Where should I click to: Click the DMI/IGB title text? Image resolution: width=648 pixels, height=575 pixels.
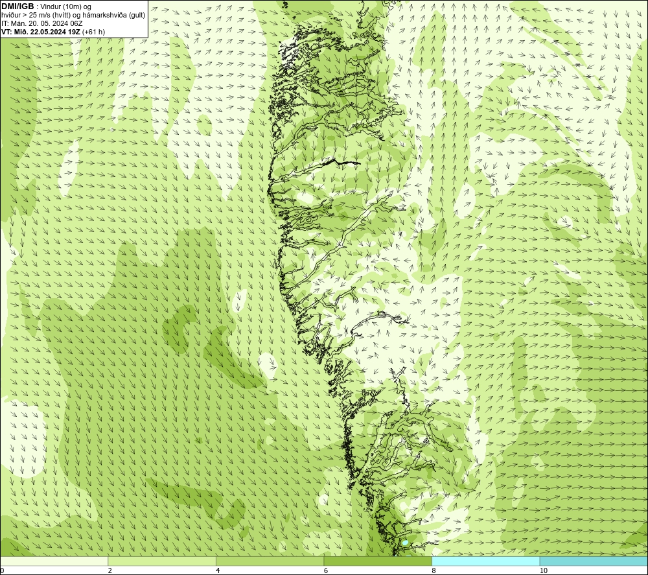pyautogui.click(x=17, y=6)
